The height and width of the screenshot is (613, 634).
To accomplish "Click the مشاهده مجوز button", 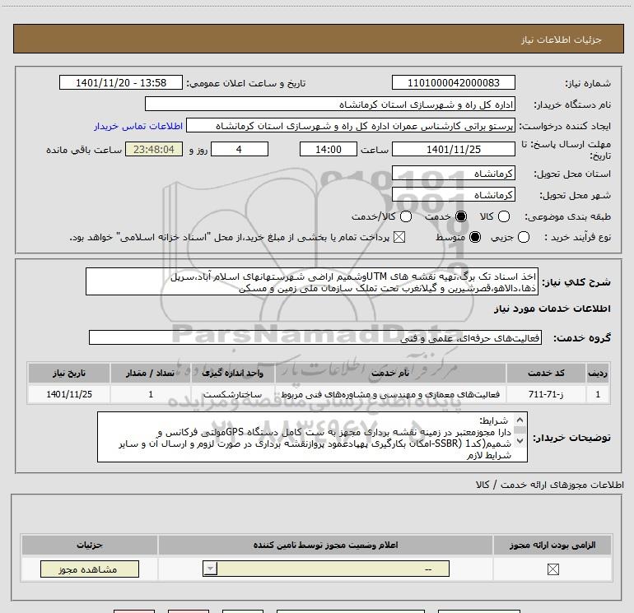I will point(90,569).
